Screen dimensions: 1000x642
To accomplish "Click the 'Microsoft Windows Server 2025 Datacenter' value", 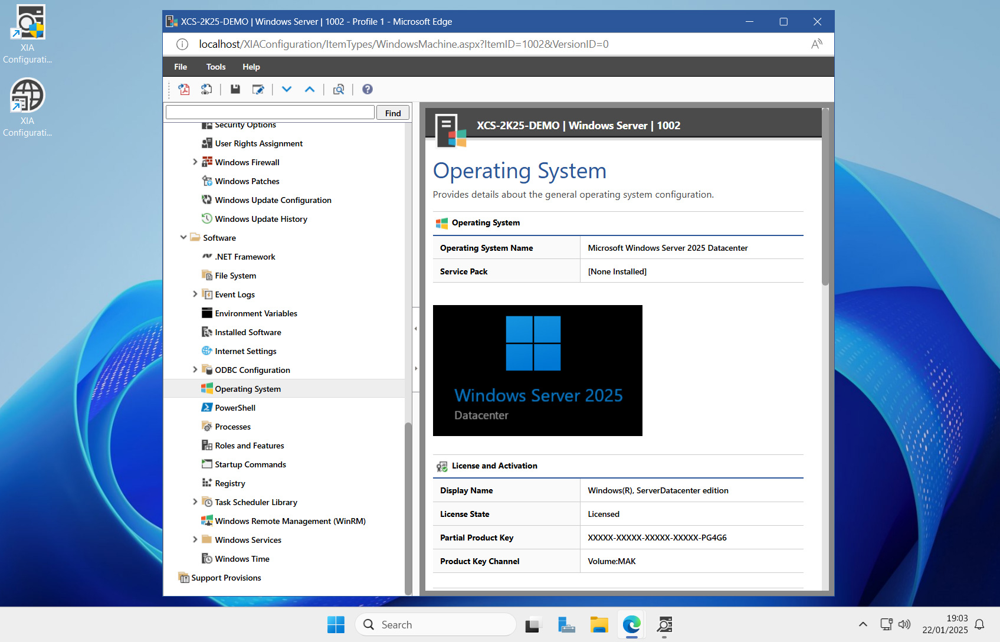I will [668, 248].
